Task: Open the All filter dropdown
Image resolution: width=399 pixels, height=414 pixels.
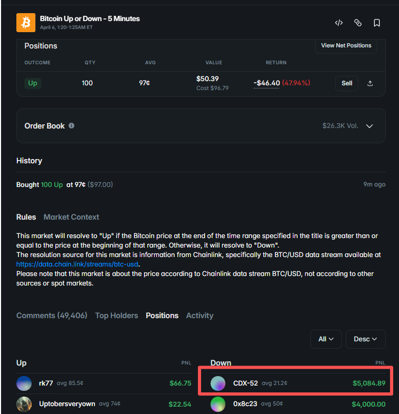Action: [326, 339]
